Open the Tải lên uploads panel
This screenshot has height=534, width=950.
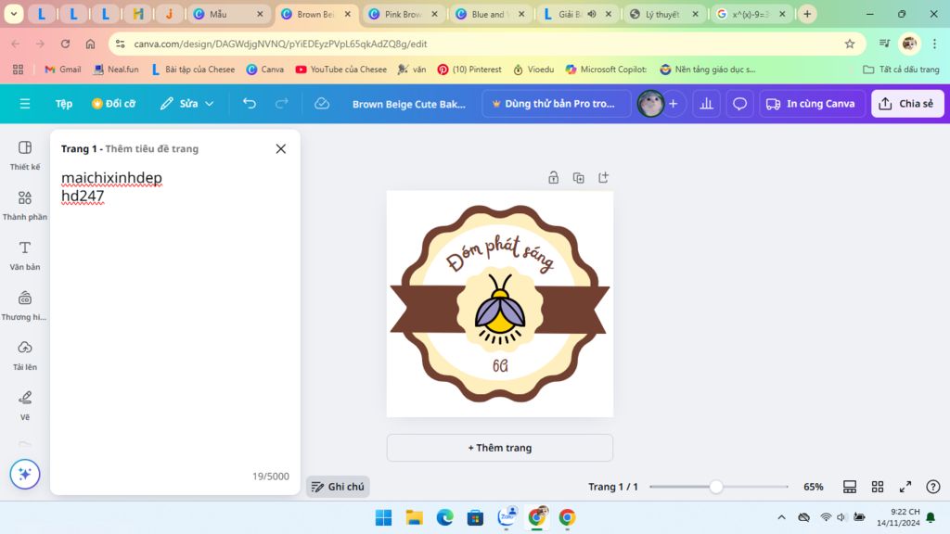click(25, 355)
